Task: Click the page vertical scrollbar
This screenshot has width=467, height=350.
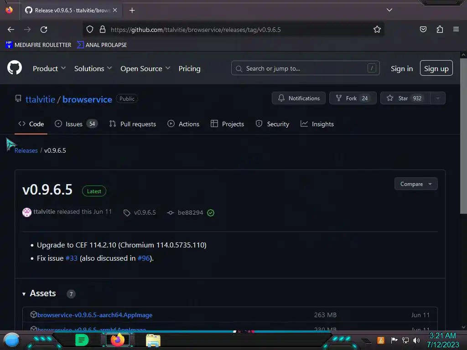Action: (463, 135)
